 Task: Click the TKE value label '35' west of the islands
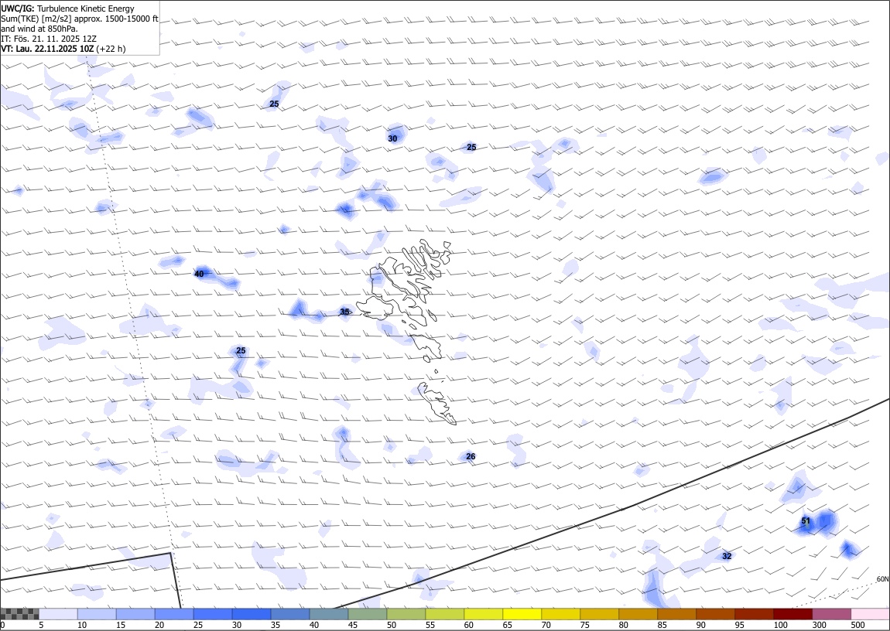(x=344, y=312)
